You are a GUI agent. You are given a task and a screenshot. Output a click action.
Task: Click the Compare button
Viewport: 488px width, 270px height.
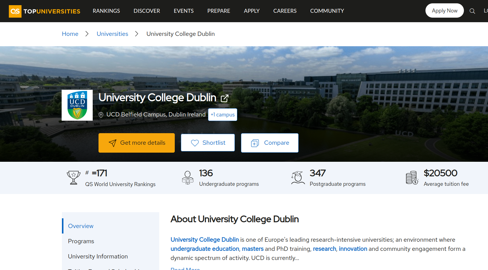click(270, 143)
